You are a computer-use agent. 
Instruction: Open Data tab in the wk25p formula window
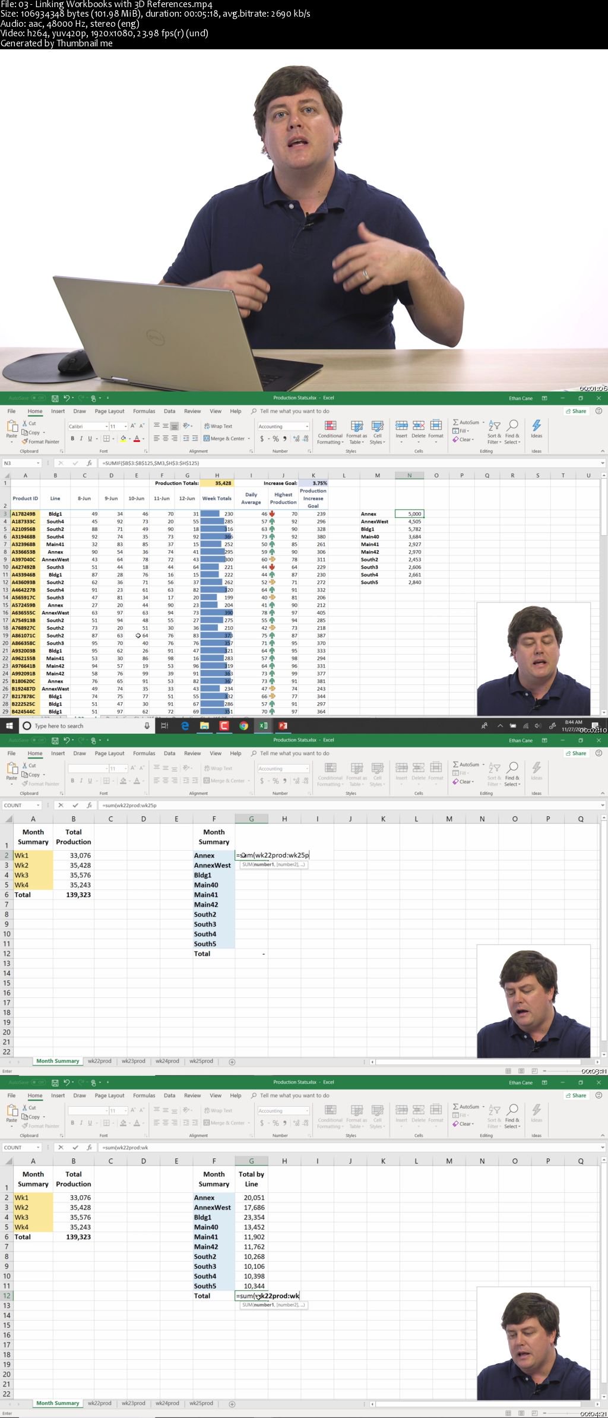[169, 753]
